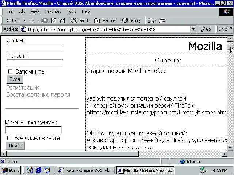
Task: Switch to the Поиск - Старый DOS taskbar window
Action: click(86, 170)
